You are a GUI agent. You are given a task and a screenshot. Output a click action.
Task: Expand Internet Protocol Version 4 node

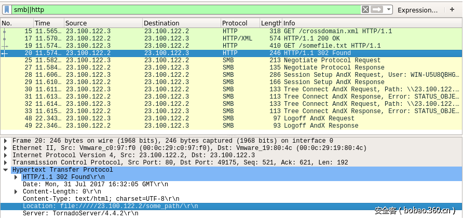click(6, 156)
